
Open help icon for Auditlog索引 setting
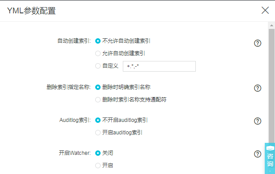click(258, 121)
